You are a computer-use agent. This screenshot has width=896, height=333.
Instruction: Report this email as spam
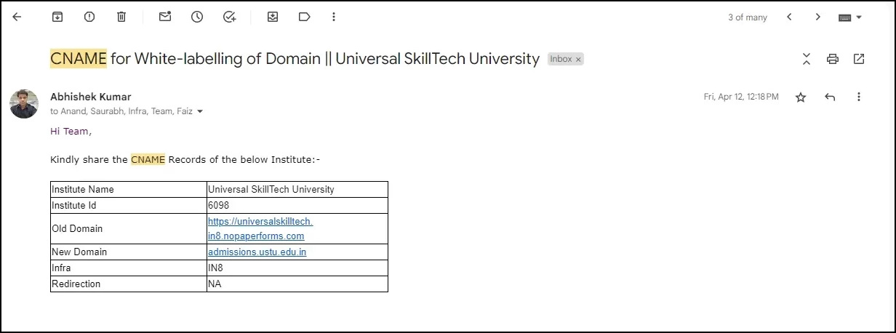point(89,17)
